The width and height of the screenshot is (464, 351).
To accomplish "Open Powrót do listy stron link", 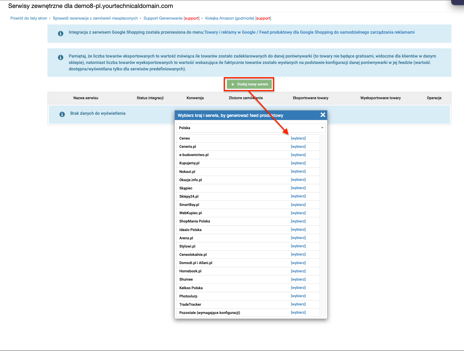I will [29, 18].
